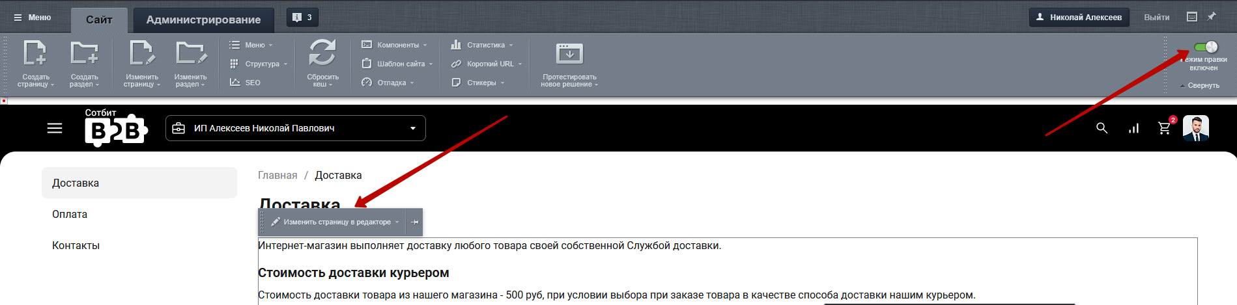Image resolution: width=1237 pixels, height=305 pixels.
Task: Click the panel settings icon beside Выйти
Action: (1192, 17)
